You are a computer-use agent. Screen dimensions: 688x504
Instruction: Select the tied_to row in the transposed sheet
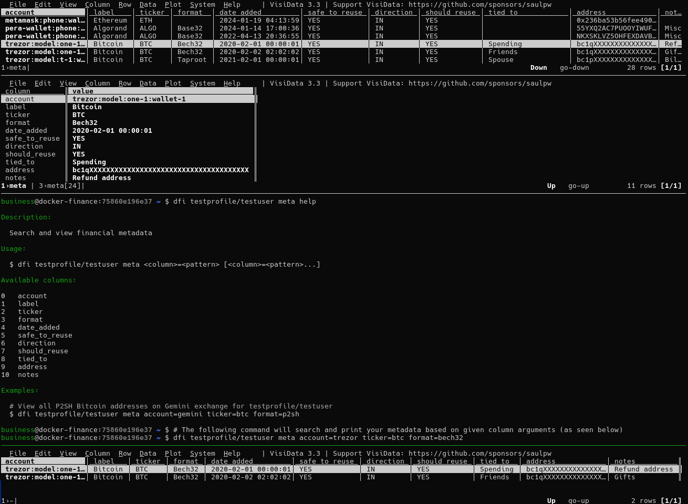(x=20, y=162)
